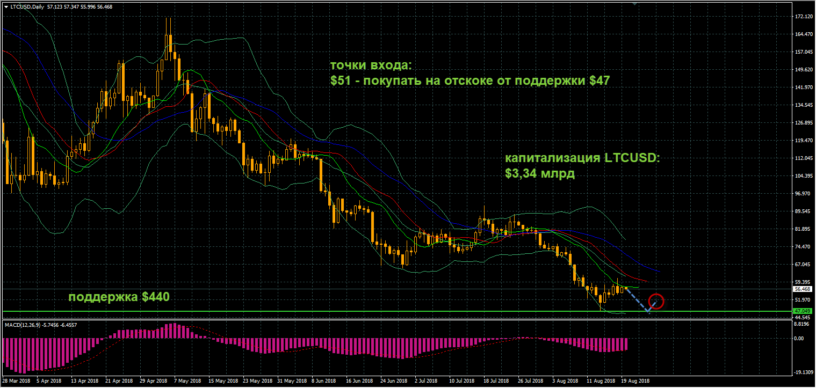Click the 10 Jul 2018 date label

[x=463, y=381]
